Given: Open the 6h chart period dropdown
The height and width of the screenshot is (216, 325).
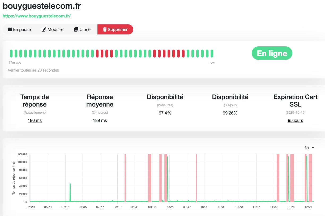Looking at the screenshot, I should coord(309,148).
